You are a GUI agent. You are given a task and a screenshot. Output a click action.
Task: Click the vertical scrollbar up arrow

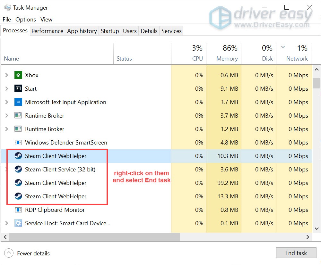click(x=317, y=70)
